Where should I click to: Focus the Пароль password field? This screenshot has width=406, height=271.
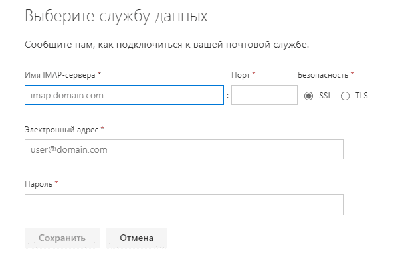183,205
